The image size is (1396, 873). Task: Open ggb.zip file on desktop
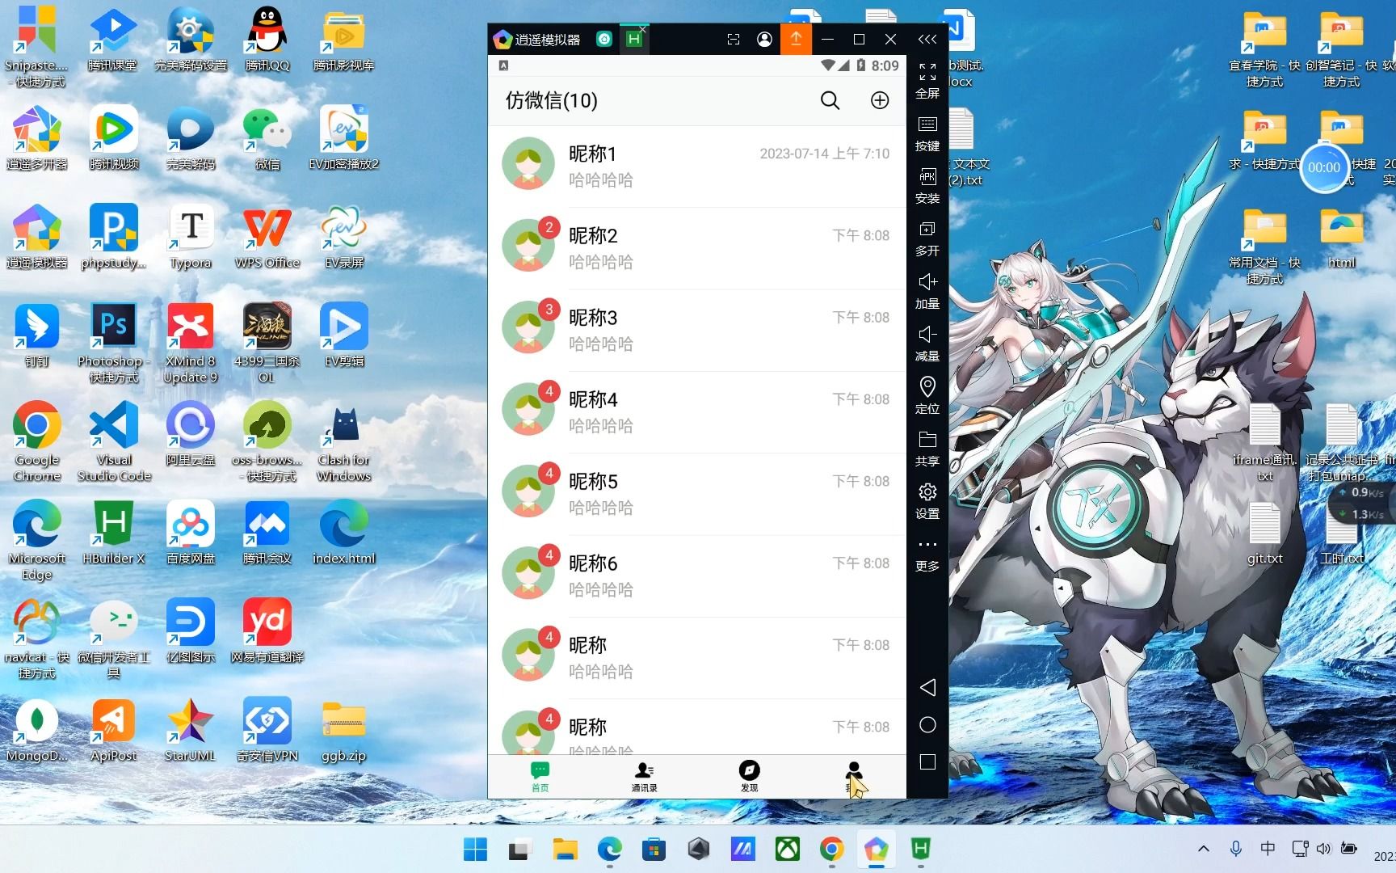coord(344,730)
